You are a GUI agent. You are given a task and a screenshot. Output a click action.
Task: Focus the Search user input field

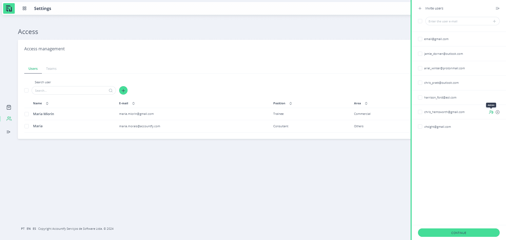[x=74, y=90]
